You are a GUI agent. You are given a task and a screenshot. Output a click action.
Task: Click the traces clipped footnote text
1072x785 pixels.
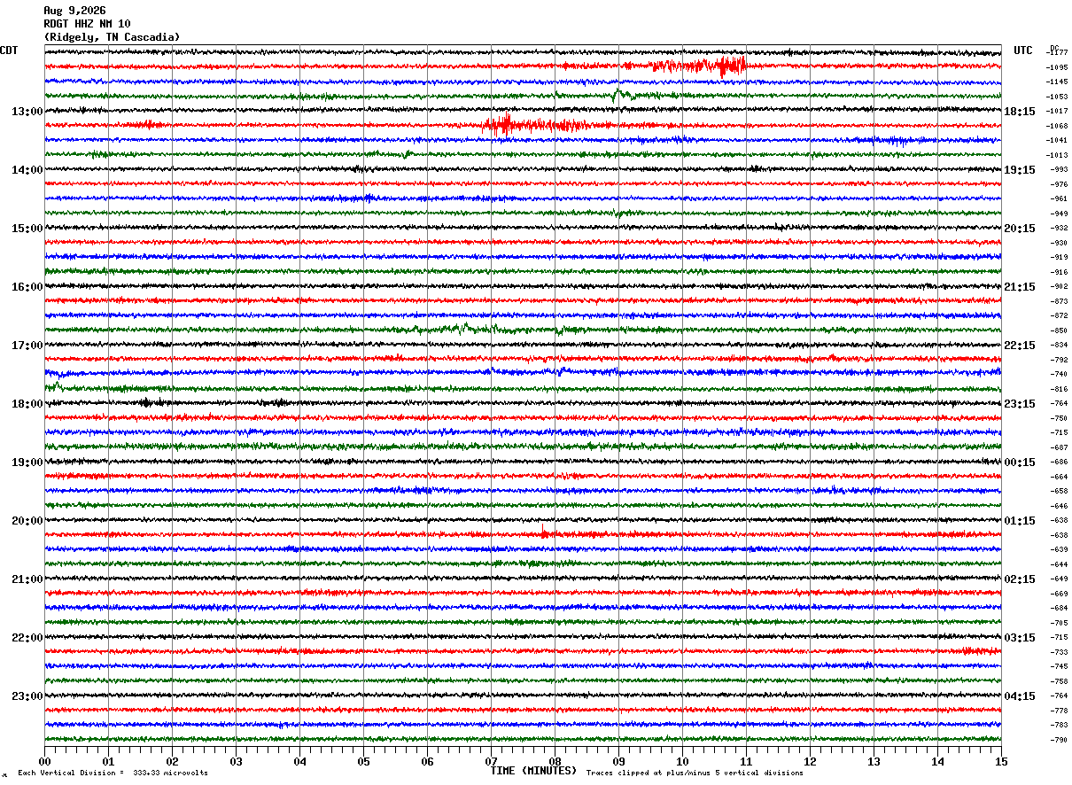[695, 773]
